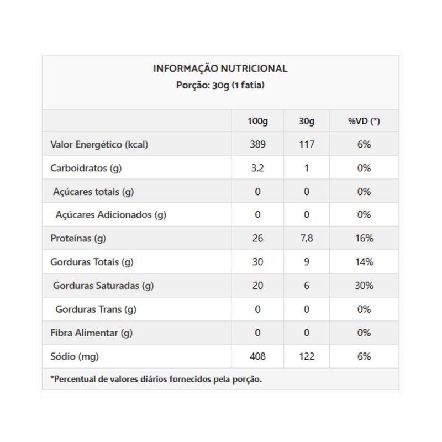Select the 30g column header
The image size is (442, 442).
307,121
